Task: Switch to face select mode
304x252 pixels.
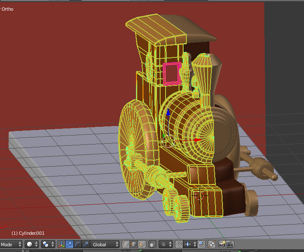Action: 142,244
